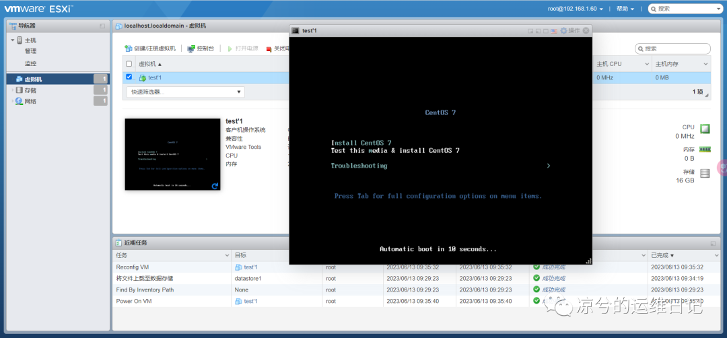Click the full-screen icon in console title bar
Image resolution: width=727 pixels, height=338 pixels.
pyautogui.click(x=546, y=30)
